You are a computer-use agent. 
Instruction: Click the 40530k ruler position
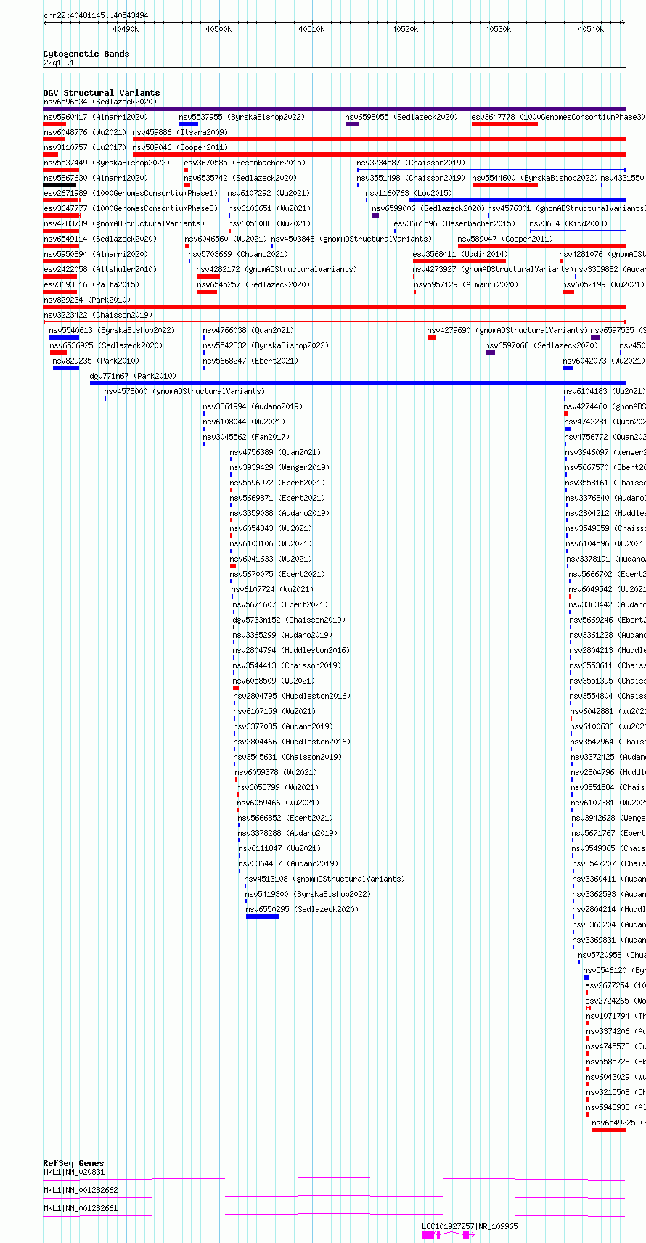tap(498, 29)
